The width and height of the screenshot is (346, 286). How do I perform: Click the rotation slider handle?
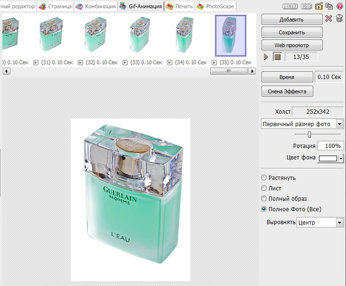click(x=309, y=134)
